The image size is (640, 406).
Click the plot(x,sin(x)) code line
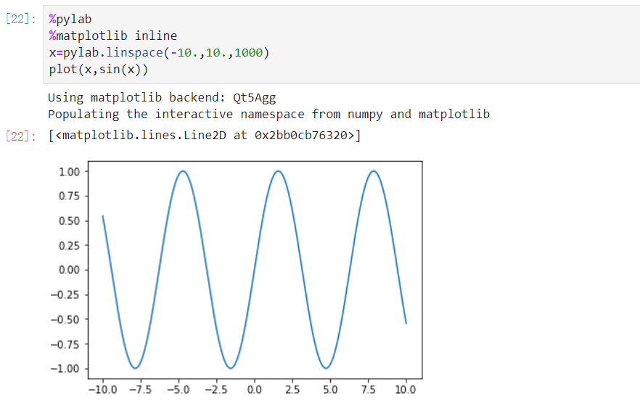[99, 70]
